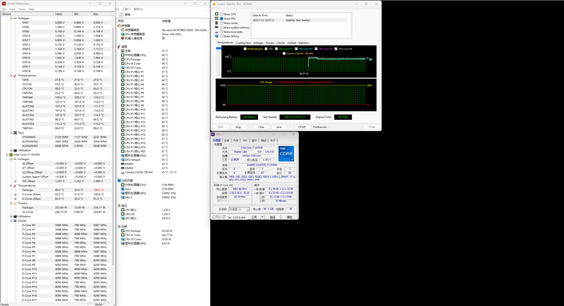Click the Save button in stability test
564x306 pixels.
coord(278,127)
